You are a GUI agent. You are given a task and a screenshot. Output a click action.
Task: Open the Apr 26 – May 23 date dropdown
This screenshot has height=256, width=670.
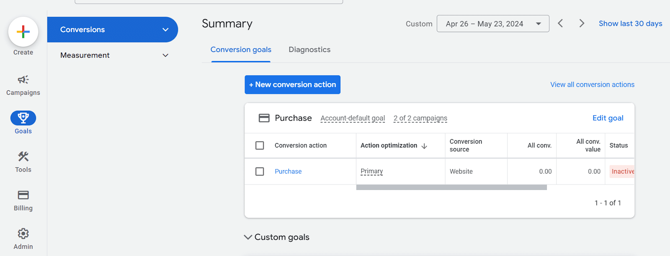coord(492,24)
